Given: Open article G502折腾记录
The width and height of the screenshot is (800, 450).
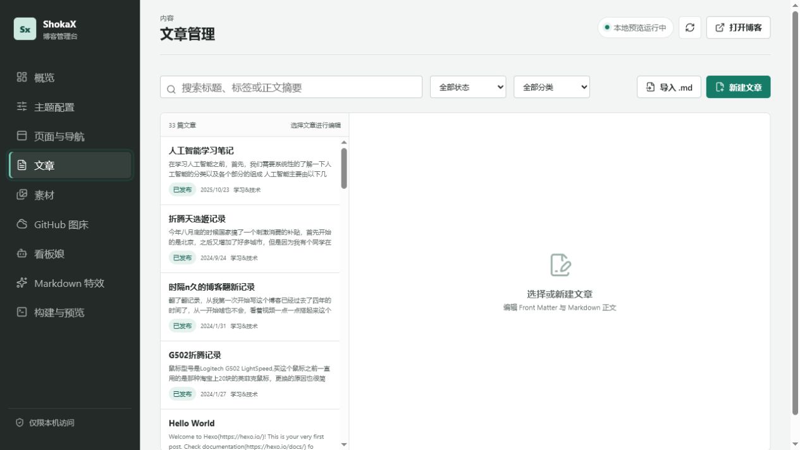Looking at the screenshot, I should (250, 375).
